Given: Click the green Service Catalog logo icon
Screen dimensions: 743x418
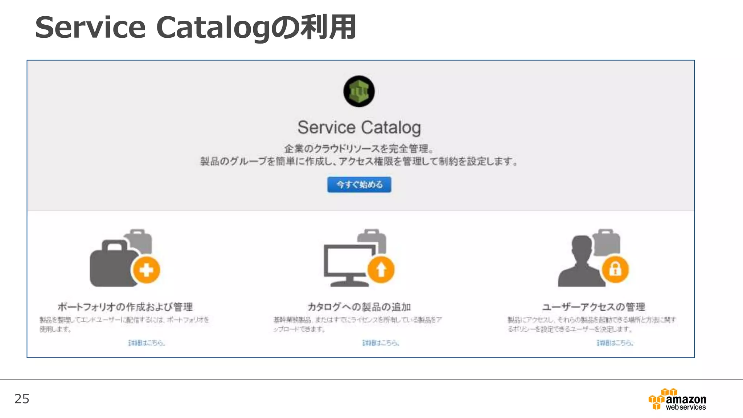Looking at the screenshot, I should coord(359,91).
